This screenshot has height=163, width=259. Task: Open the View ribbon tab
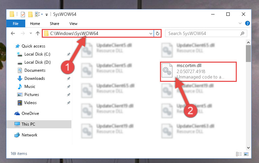[x=73, y=24]
